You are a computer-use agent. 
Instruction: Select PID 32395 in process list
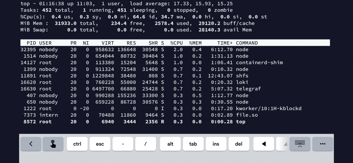(28, 49)
